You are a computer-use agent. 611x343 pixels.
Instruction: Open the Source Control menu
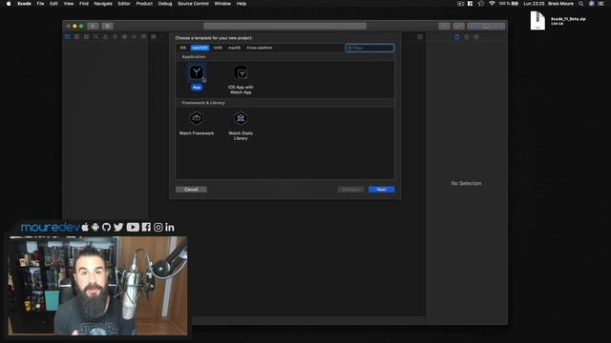point(193,4)
